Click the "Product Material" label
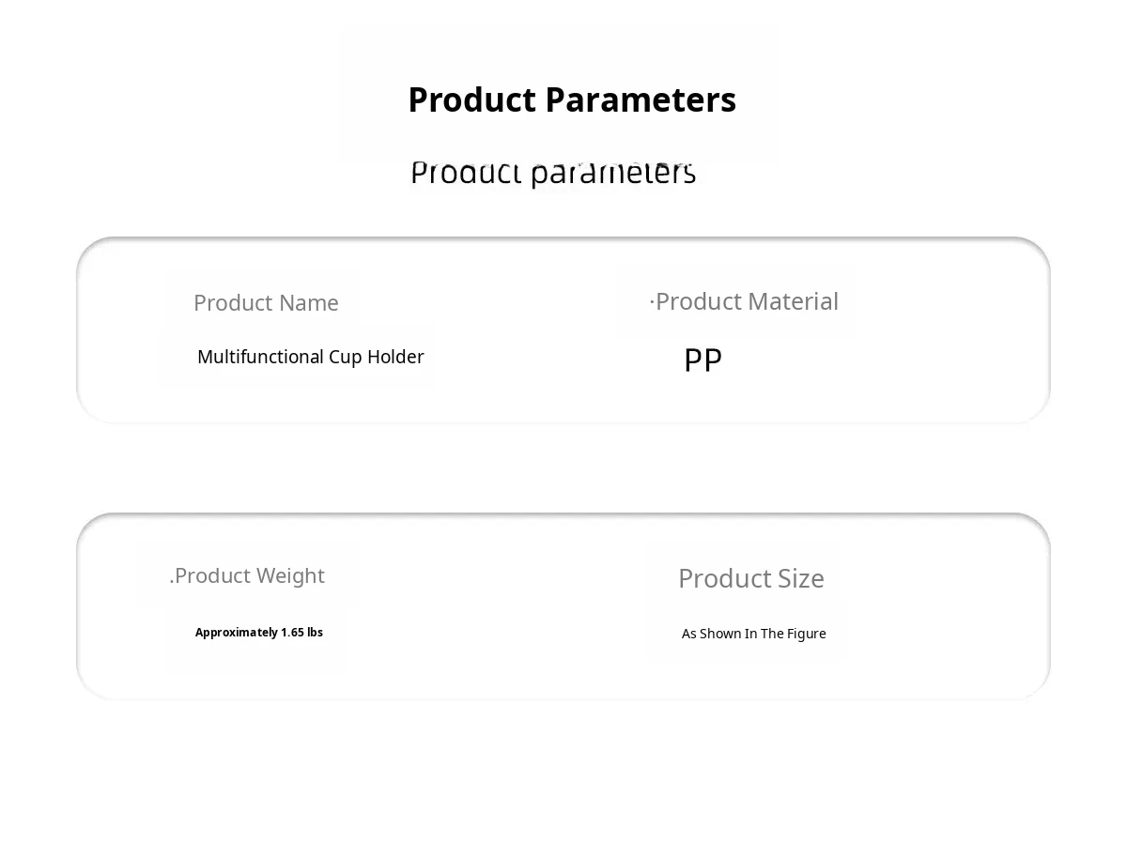The image size is (1127, 842). point(747,301)
